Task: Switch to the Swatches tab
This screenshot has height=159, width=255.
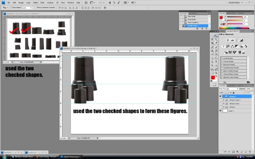Action: tap(231, 13)
